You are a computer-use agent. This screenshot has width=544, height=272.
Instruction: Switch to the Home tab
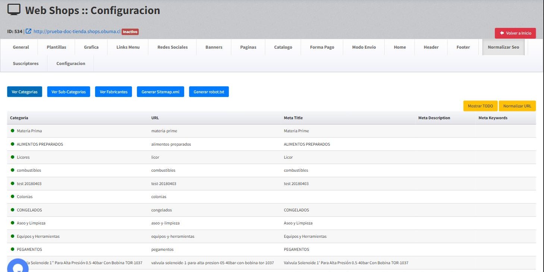click(x=400, y=47)
